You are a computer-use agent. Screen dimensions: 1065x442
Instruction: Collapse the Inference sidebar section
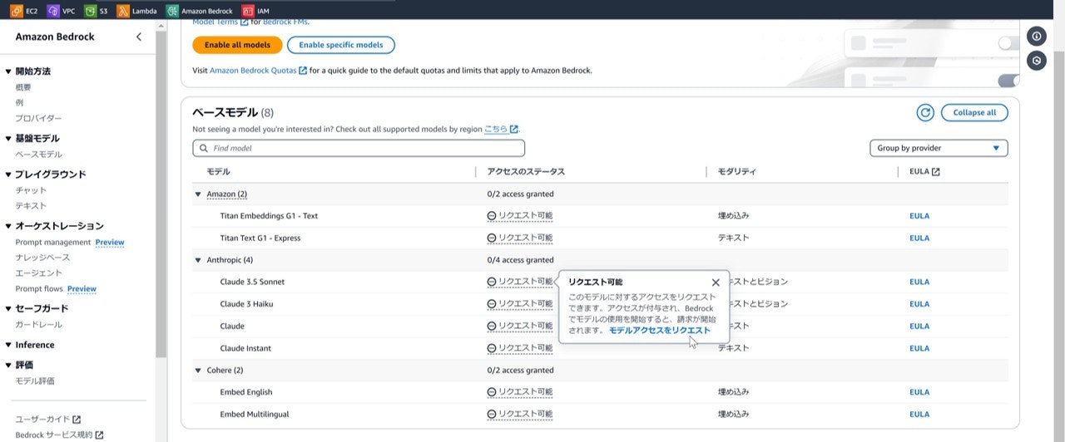coord(8,345)
